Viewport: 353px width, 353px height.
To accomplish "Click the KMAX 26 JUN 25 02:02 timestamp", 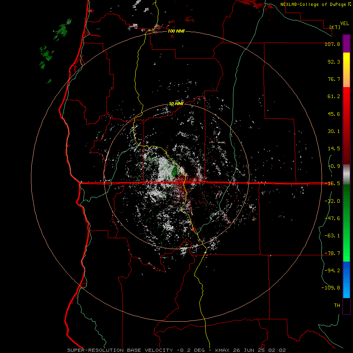I will point(251,350).
